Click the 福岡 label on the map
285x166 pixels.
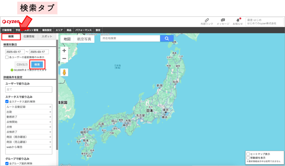click(83, 133)
